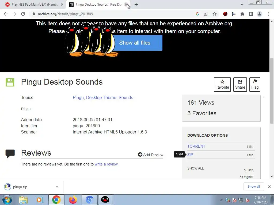Reload the archive.org page
This screenshot has height=205, width=274.
coord(23,14)
